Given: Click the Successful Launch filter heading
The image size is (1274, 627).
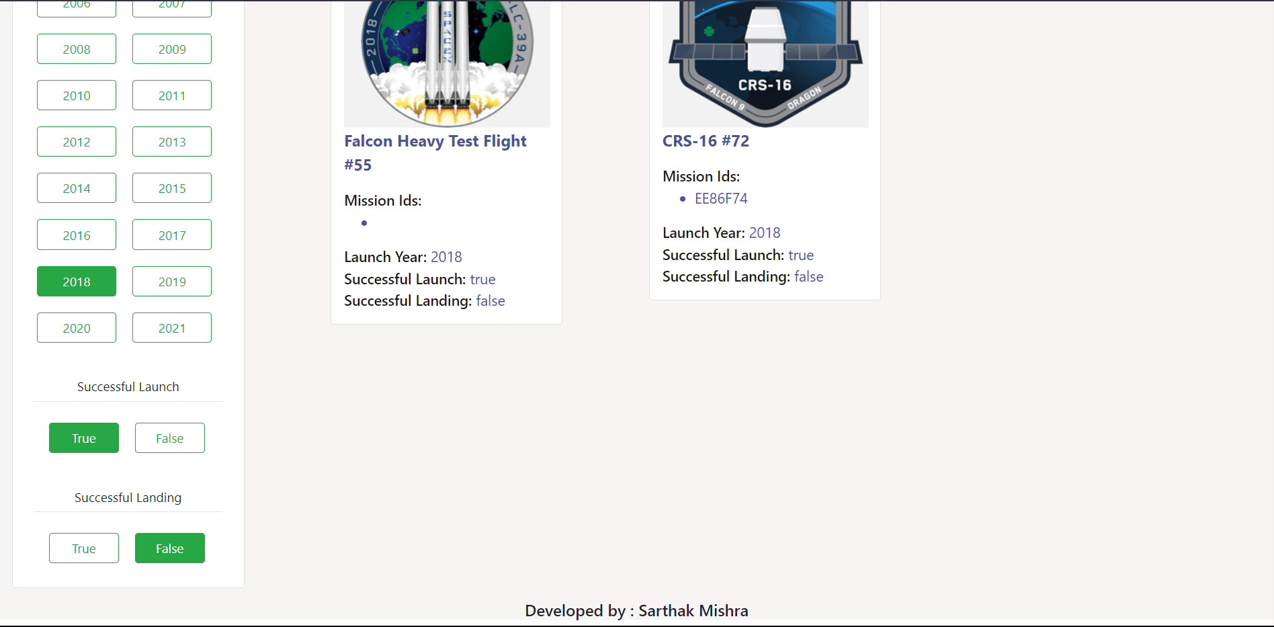Looking at the screenshot, I should [128, 387].
